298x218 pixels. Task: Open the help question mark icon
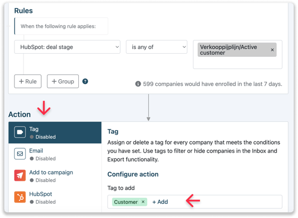(85, 81)
